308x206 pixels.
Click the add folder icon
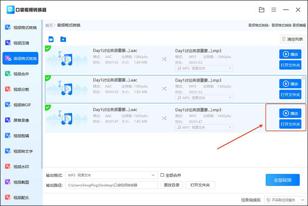(63, 39)
